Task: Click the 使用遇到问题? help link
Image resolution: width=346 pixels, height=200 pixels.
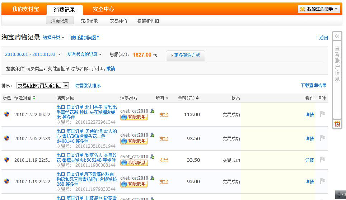Action: (x=85, y=38)
